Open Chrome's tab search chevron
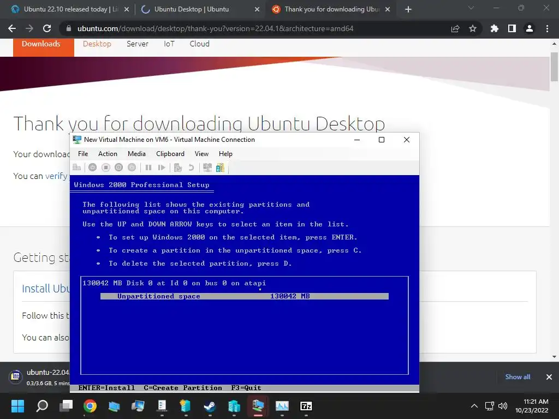The image size is (559, 419). click(x=471, y=8)
